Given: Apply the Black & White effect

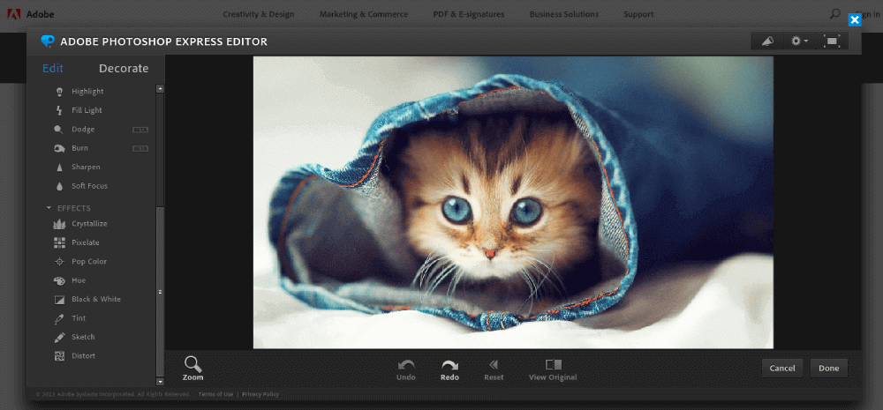Looking at the screenshot, I should [95, 300].
